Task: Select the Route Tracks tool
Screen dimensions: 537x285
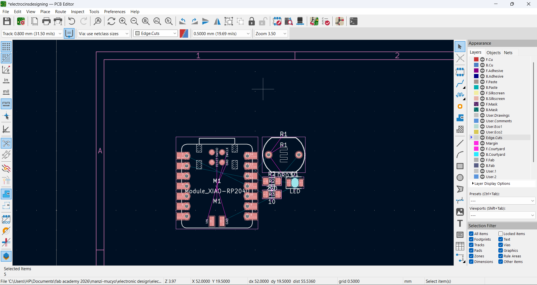Action: [460, 83]
